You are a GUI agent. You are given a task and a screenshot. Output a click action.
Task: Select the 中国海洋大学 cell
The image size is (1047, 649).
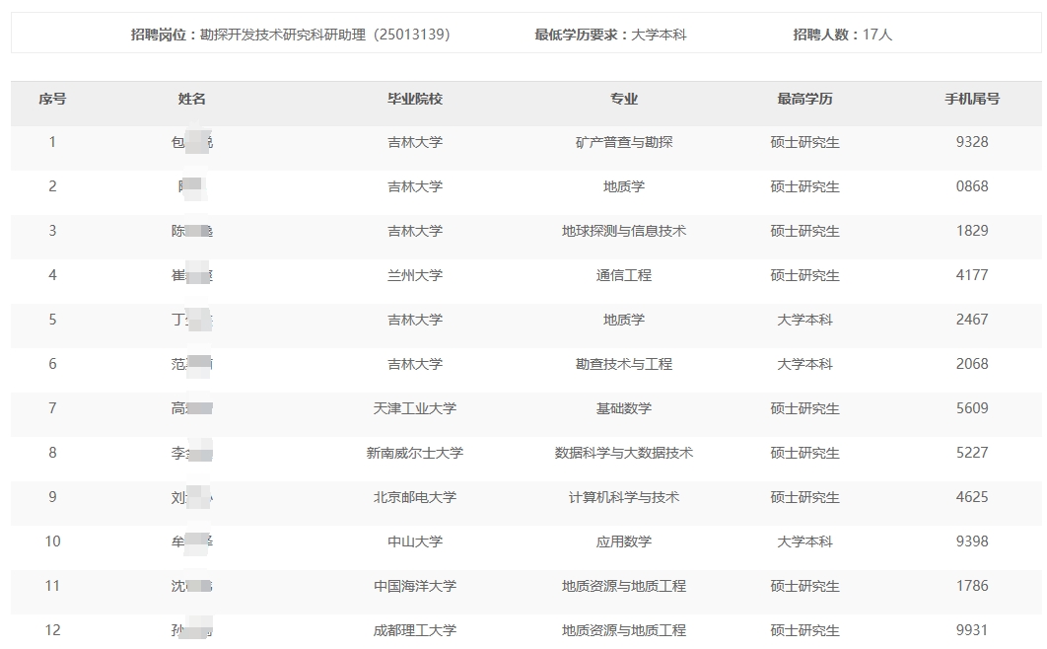[415, 586]
